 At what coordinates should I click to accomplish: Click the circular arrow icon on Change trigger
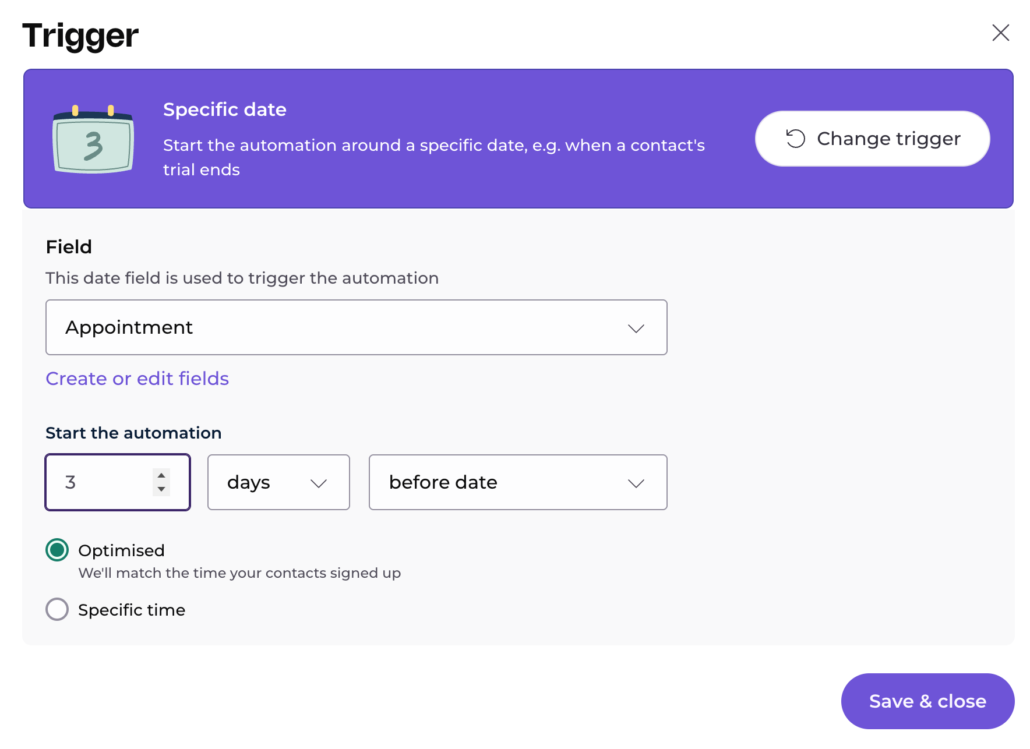(795, 139)
